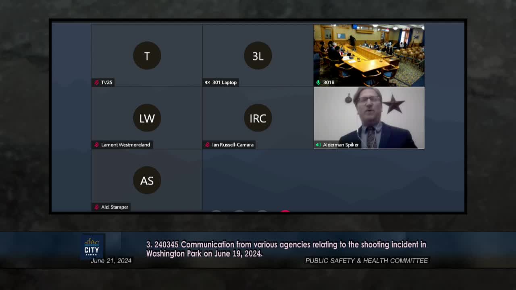Click the 301 Laptop participant name label
This screenshot has width=516, height=290.
(x=225, y=82)
